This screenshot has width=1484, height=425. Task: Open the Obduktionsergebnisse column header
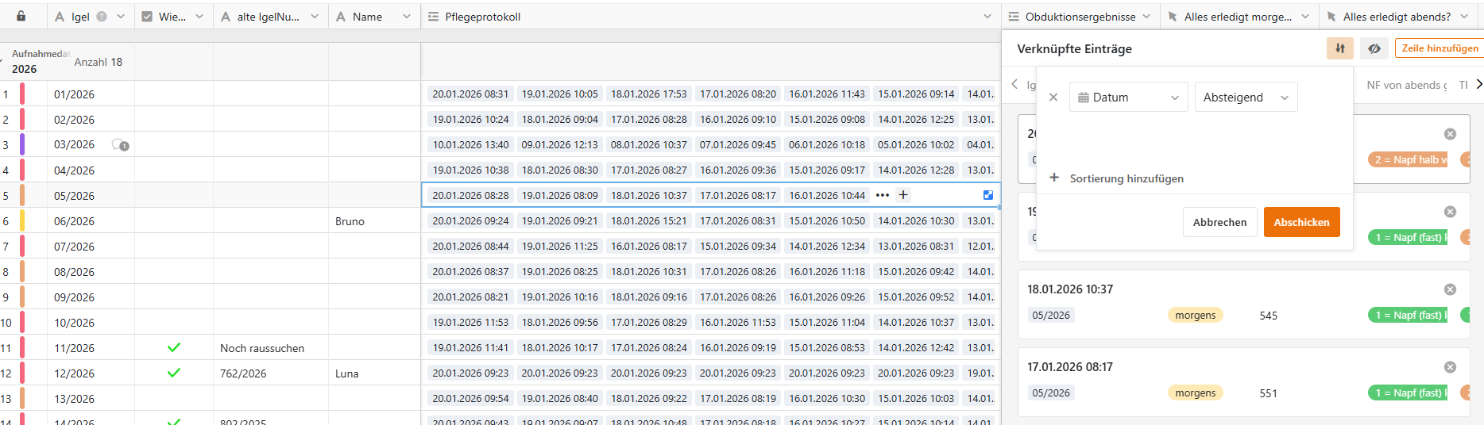pos(1080,17)
